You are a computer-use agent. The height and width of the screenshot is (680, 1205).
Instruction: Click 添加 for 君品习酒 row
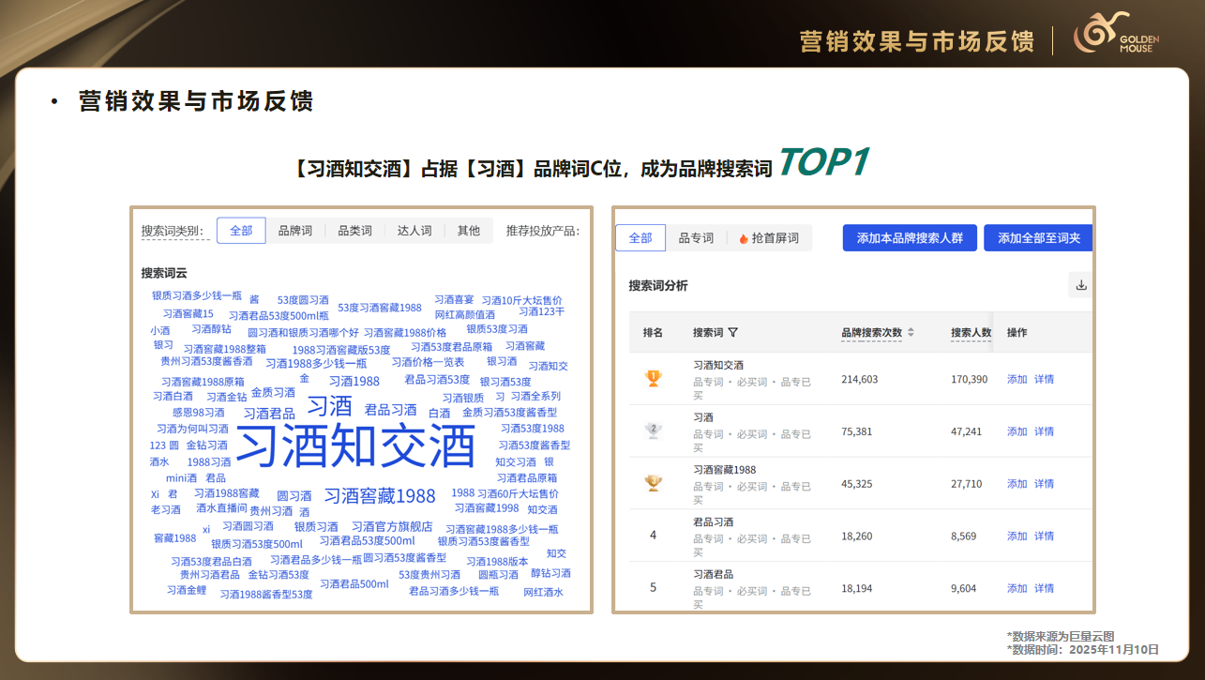coord(1017,536)
